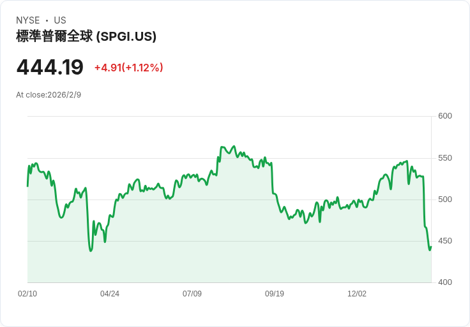Click the 444.19 closing price

coord(50,68)
